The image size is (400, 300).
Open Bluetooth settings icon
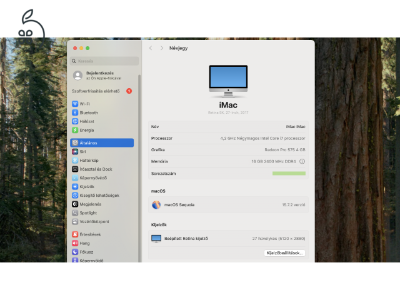pyautogui.click(x=75, y=112)
